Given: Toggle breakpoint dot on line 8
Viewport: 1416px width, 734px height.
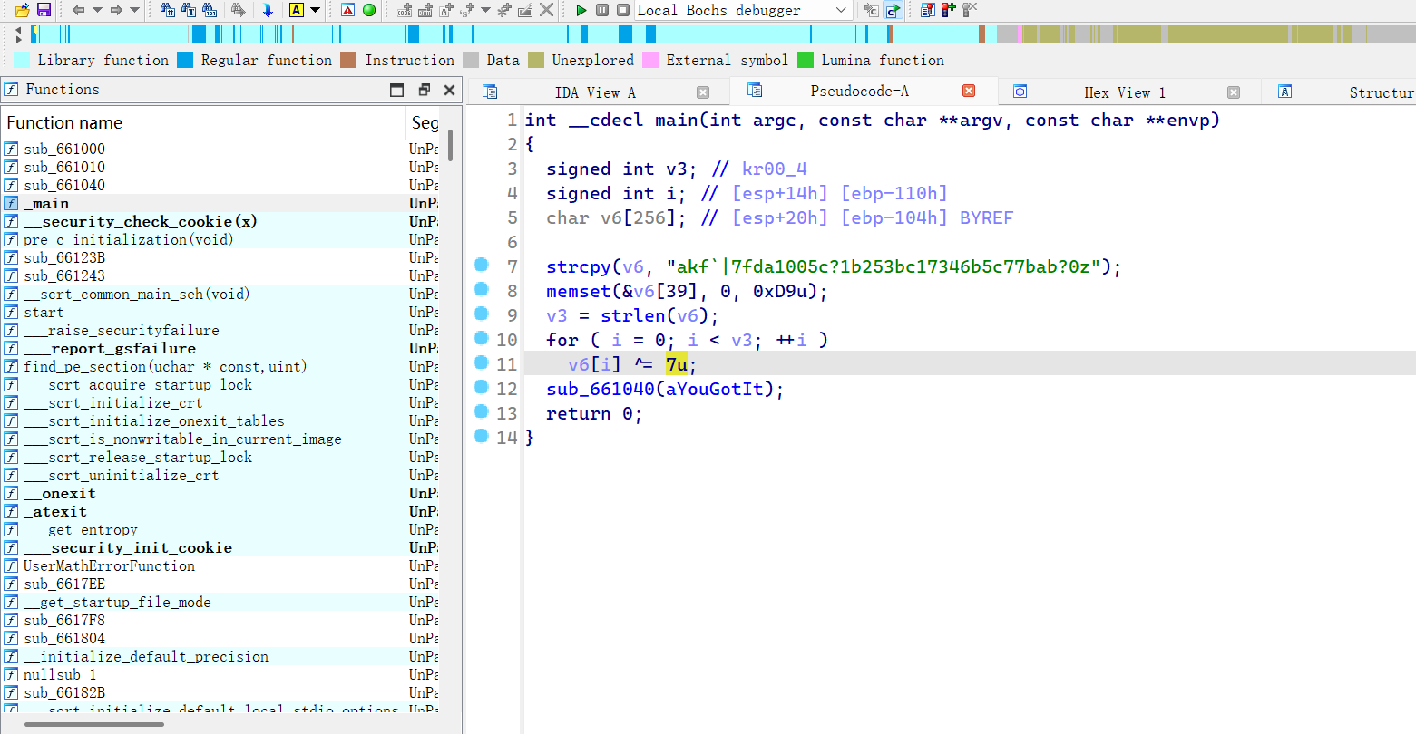Looking at the screenshot, I should (482, 289).
